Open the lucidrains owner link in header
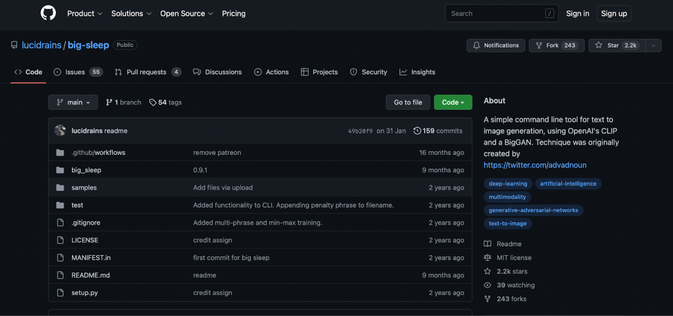The width and height of the screenshot is (673, 316). 41,45
